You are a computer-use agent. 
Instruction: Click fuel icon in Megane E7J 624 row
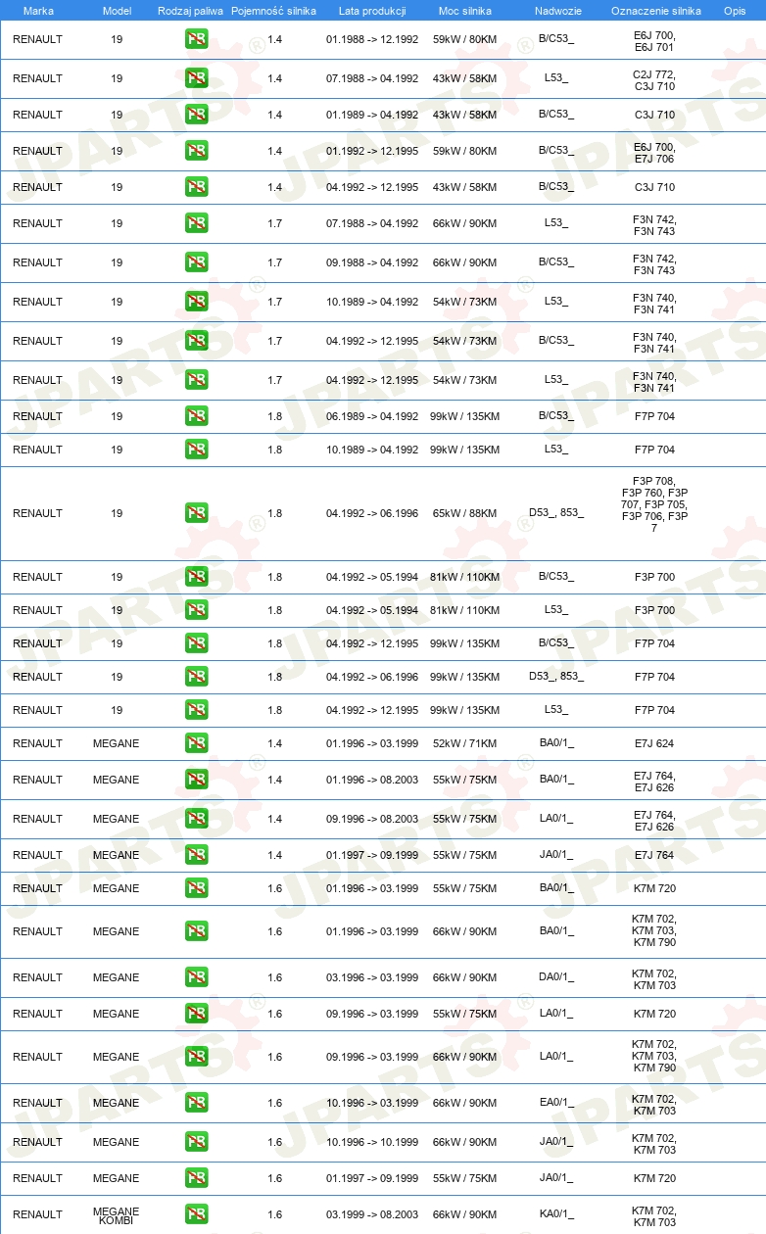[x=196, y=743]
